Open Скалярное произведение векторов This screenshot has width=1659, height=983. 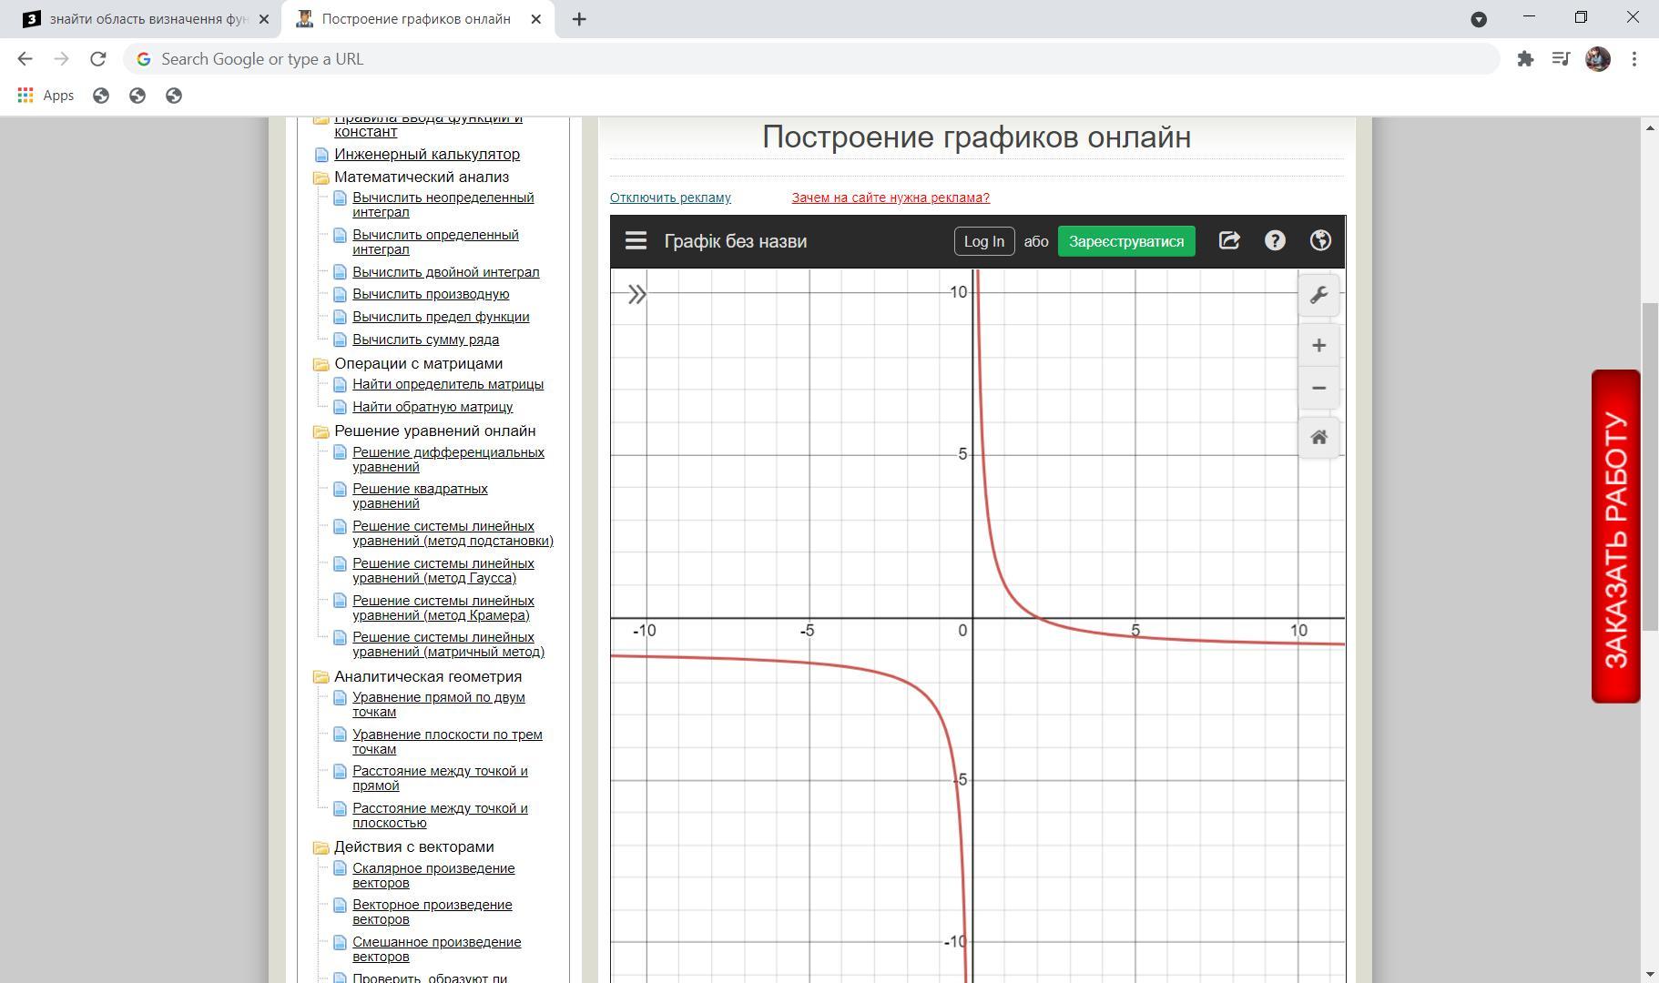(433, 876)
